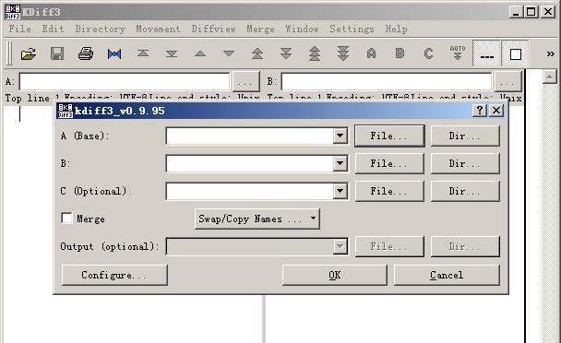Select lines from A toolbar icon
Image resolution: width=561 pixels, height=343 pixels.
(371, 53)
